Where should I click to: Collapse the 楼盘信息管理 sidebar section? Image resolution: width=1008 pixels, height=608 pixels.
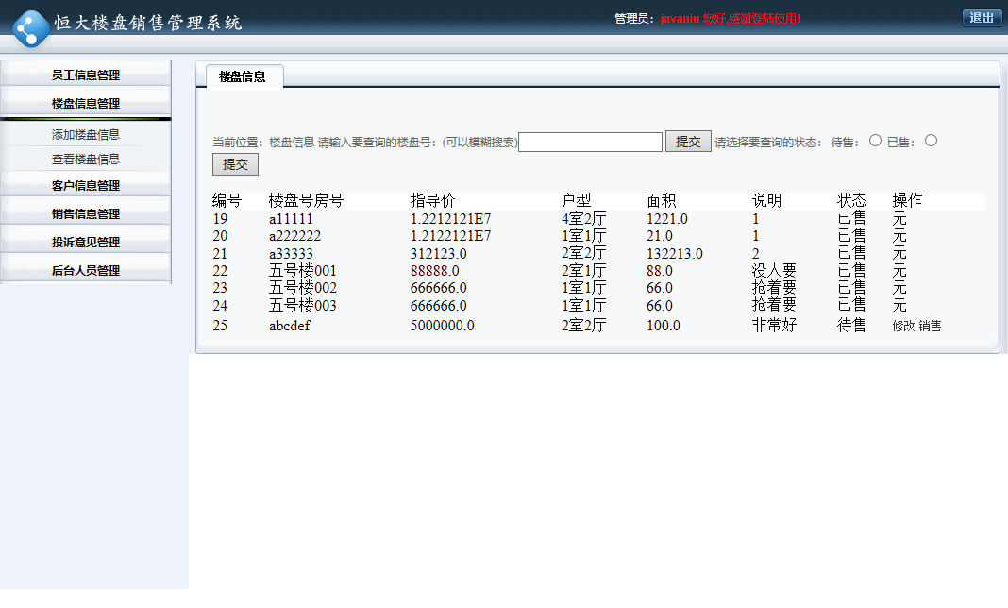pyautogui.click(x=86, y=104)
